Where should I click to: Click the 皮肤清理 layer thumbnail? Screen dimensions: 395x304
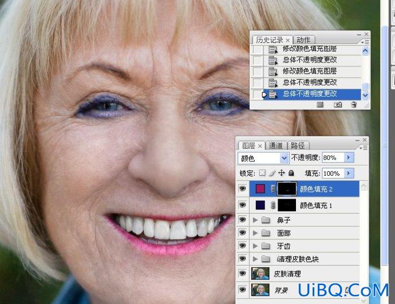260,274
